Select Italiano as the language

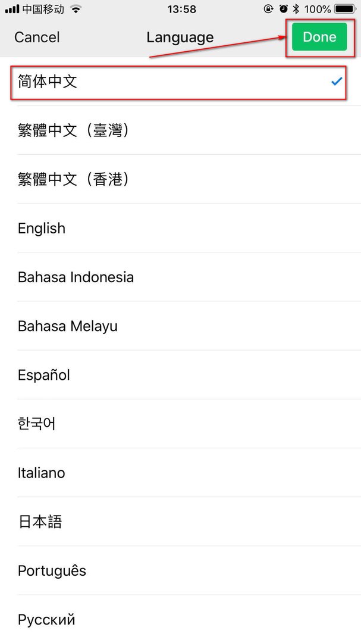coord(42,473)
